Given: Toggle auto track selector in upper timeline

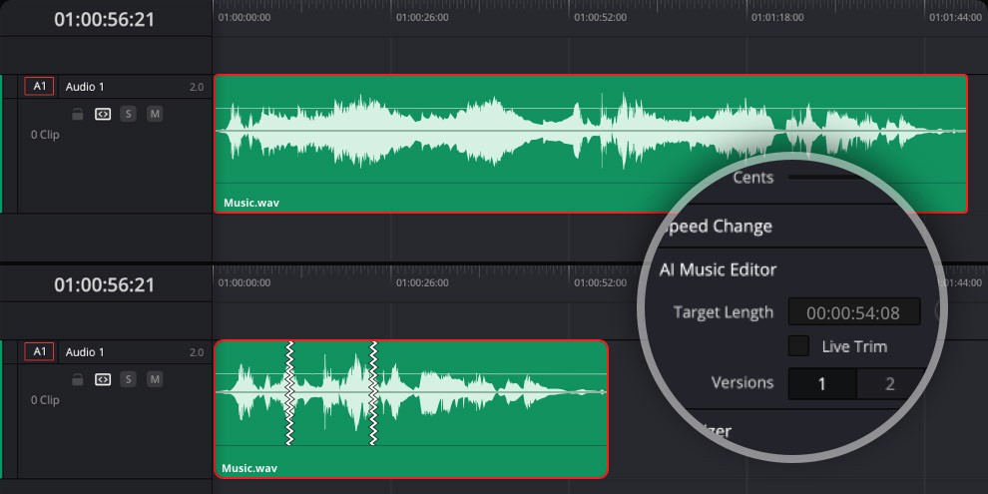Looking at the screenshot, I should point(102,114).
